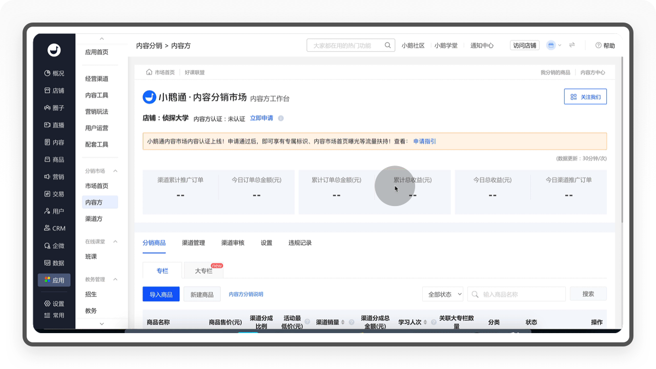The width and height of the screenshot is (656, 369).
Task: Open the 内容方分销说明 link
Action: click(246, 294)
